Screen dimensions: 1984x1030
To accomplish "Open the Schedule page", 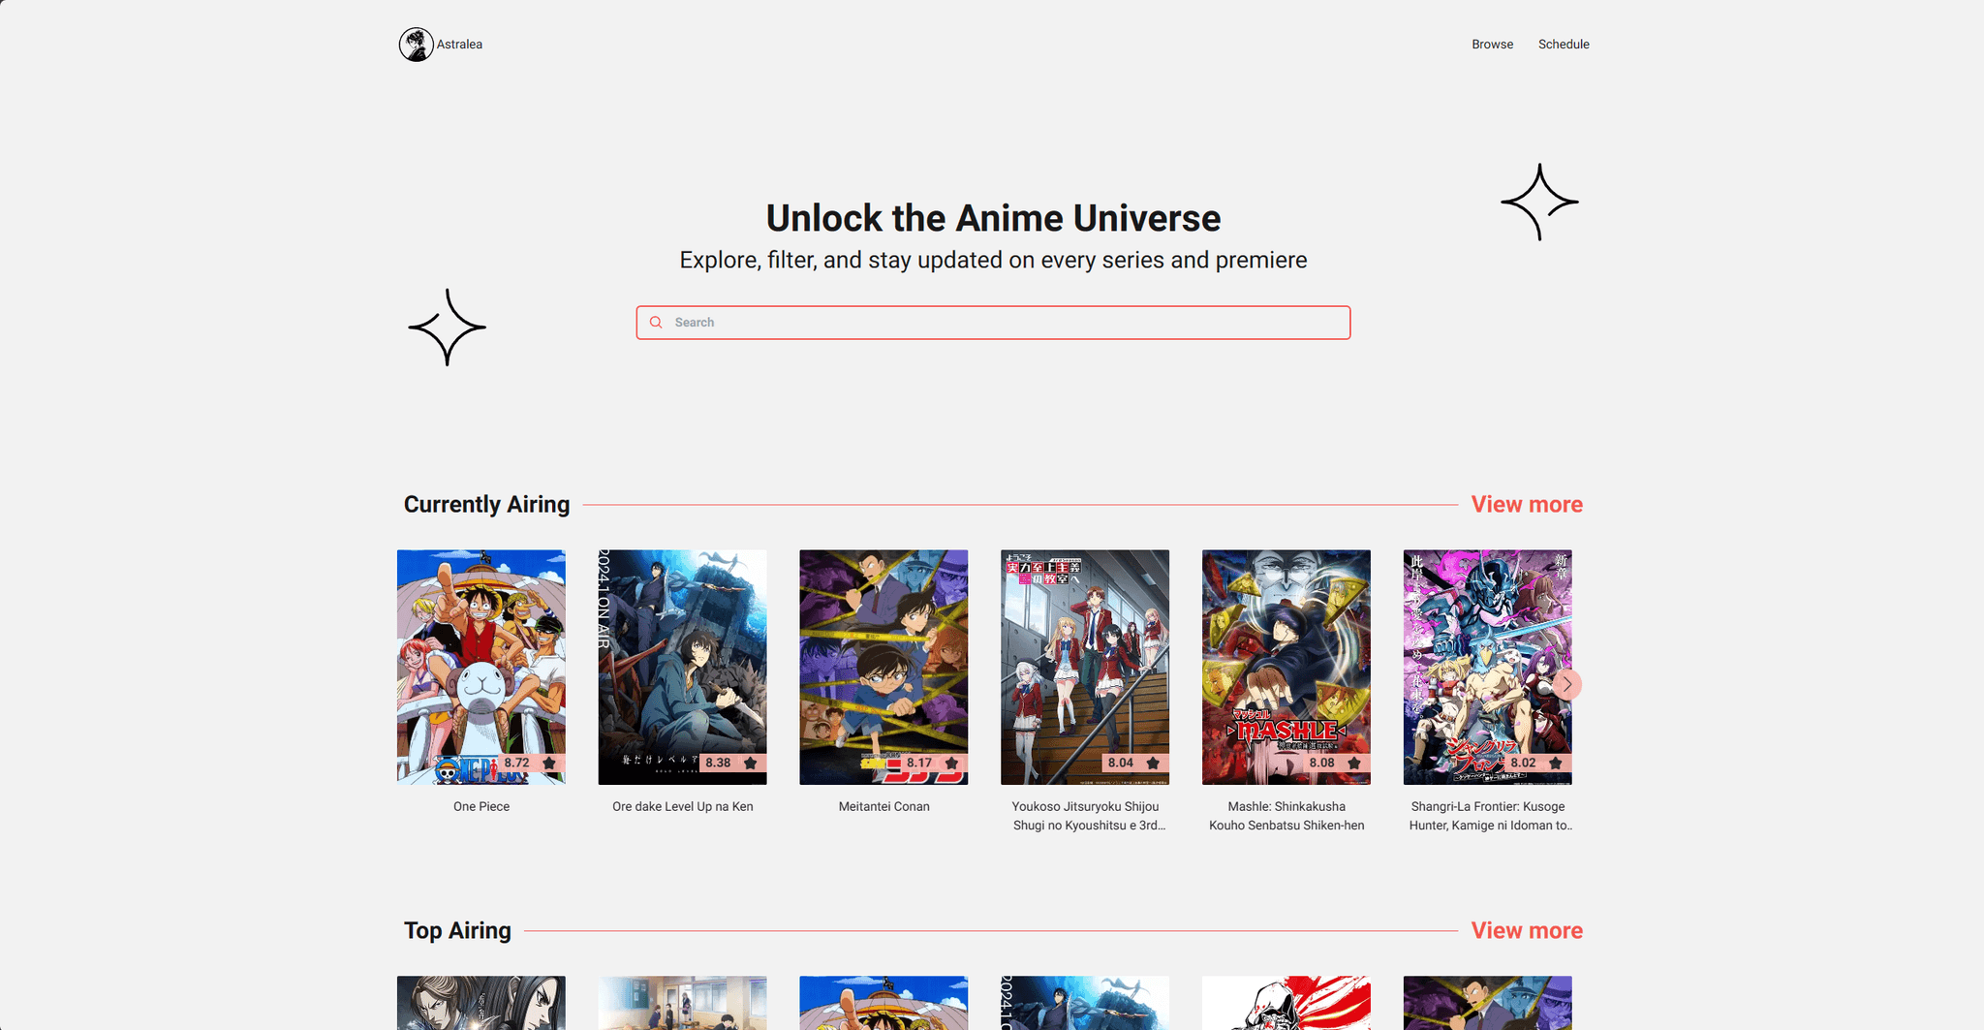I will (1564, 45).
